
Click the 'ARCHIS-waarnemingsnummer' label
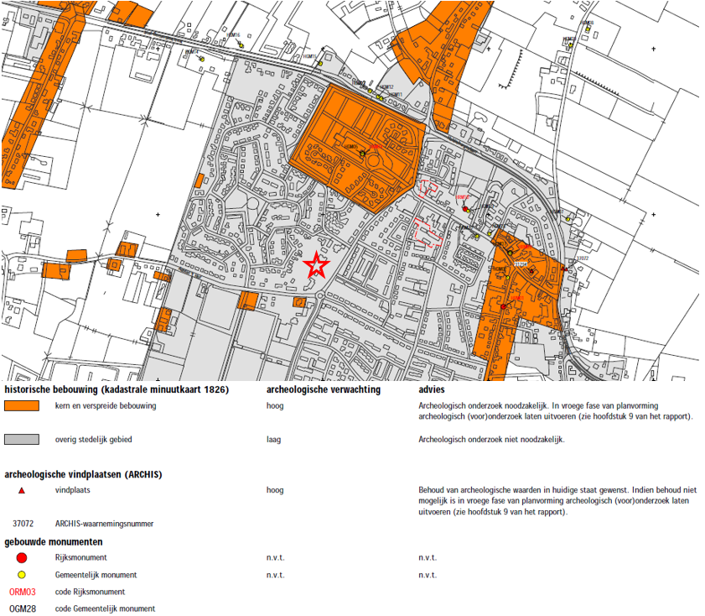[x=104, y=525]
